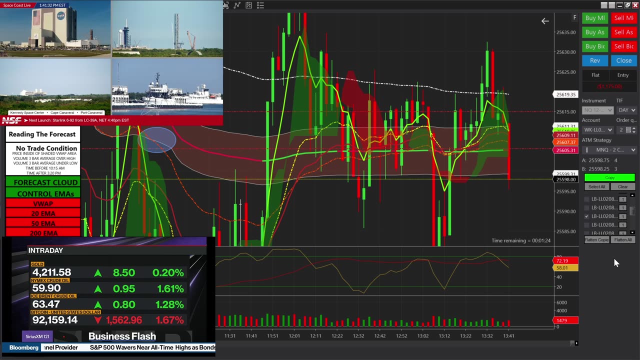Click the yellow 58.01 oscillator value marker
The image size is (640, 360).
(565, 268)
